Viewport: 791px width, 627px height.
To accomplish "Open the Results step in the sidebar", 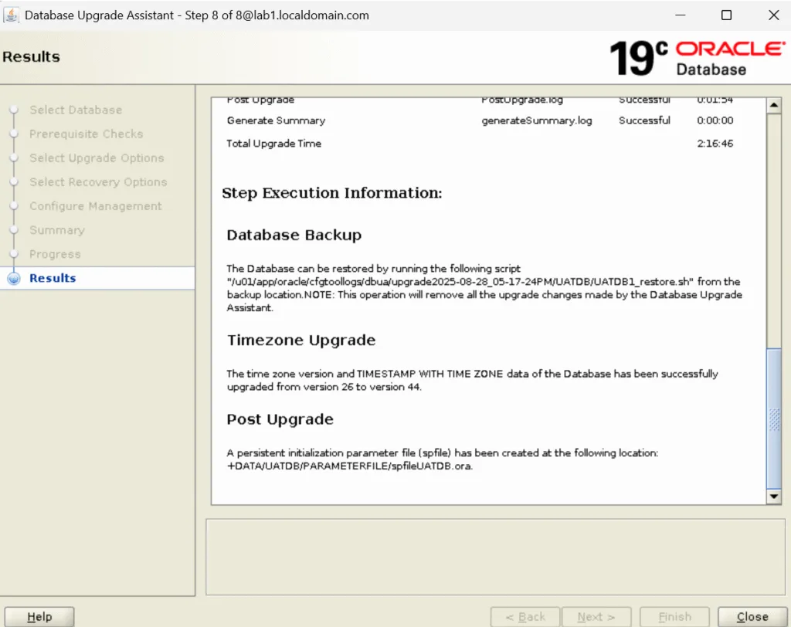I will (53, 278).
